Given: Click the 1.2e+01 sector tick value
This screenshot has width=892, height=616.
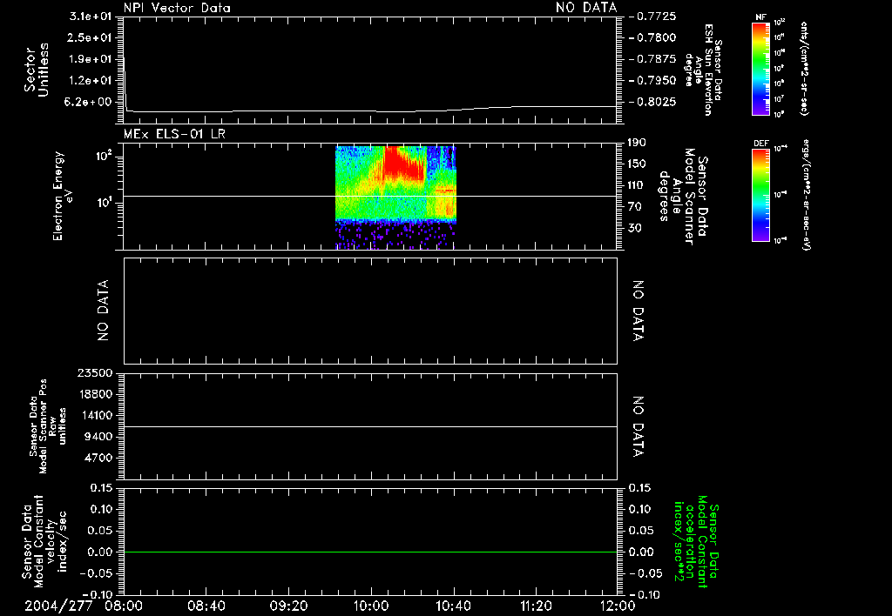Looking at the screenshot, I should pos(91,81).
